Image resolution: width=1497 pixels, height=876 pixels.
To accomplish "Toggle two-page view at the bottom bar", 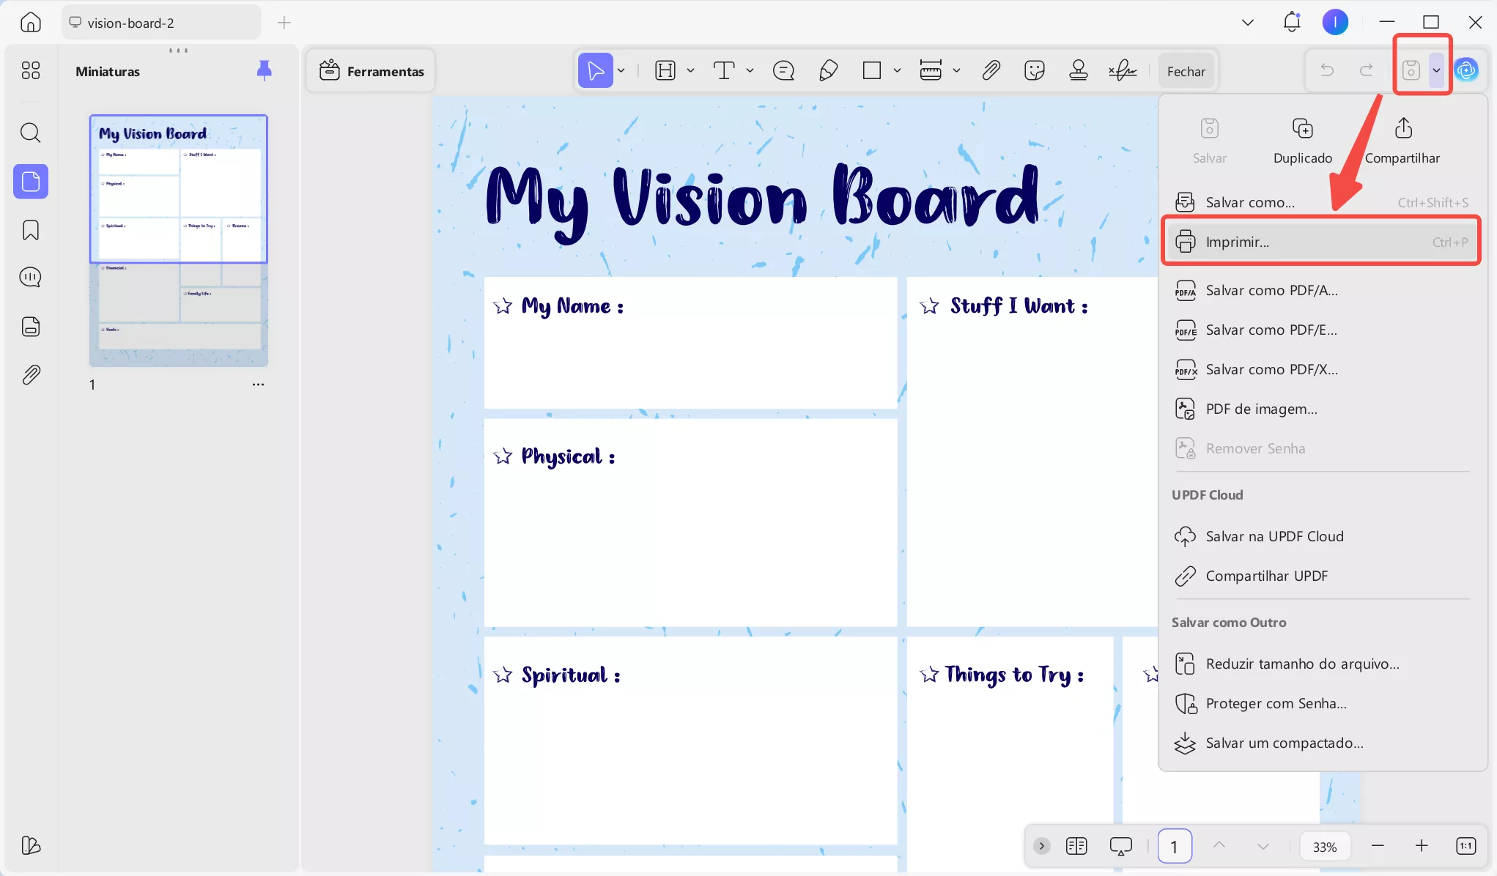I will [x=1076, y=846].
